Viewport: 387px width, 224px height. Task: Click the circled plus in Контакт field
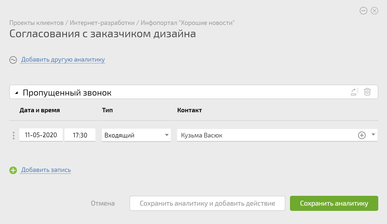click(x=362, y=135)
